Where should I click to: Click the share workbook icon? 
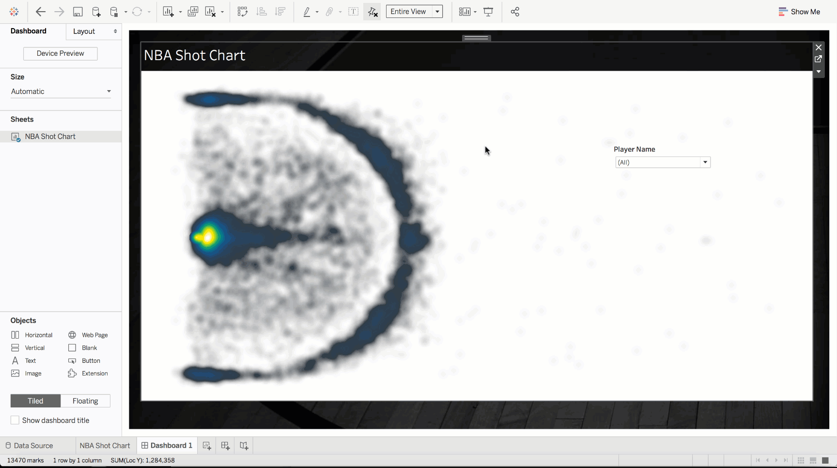click(515, 12)
